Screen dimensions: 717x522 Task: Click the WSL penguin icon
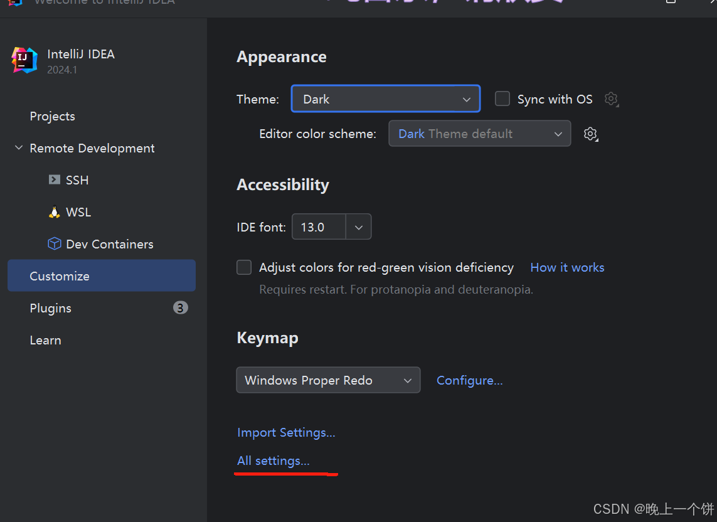pyautogui.click(x=55, y=212)
